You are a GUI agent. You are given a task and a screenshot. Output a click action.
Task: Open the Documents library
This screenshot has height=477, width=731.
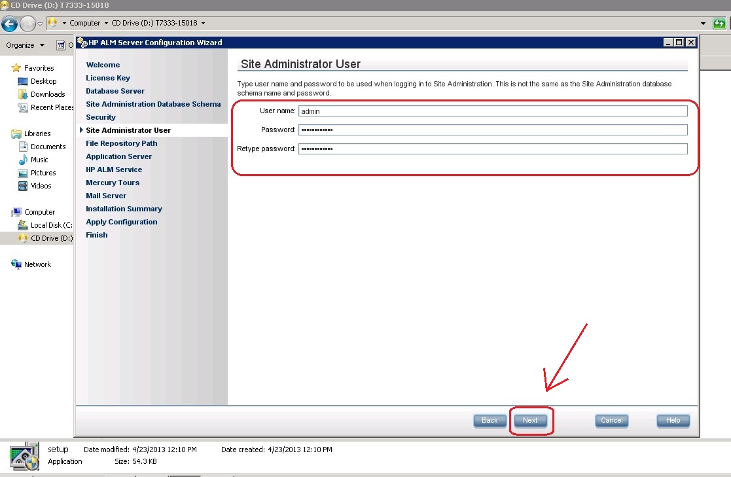pyautogui.click(x=48, y=147)
